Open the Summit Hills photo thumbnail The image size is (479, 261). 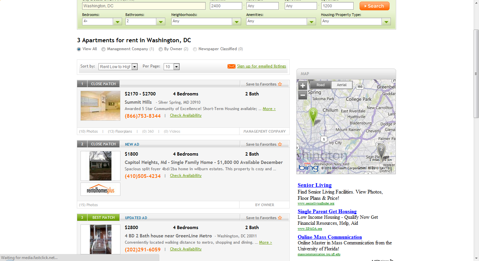click(x=100, y=106)
